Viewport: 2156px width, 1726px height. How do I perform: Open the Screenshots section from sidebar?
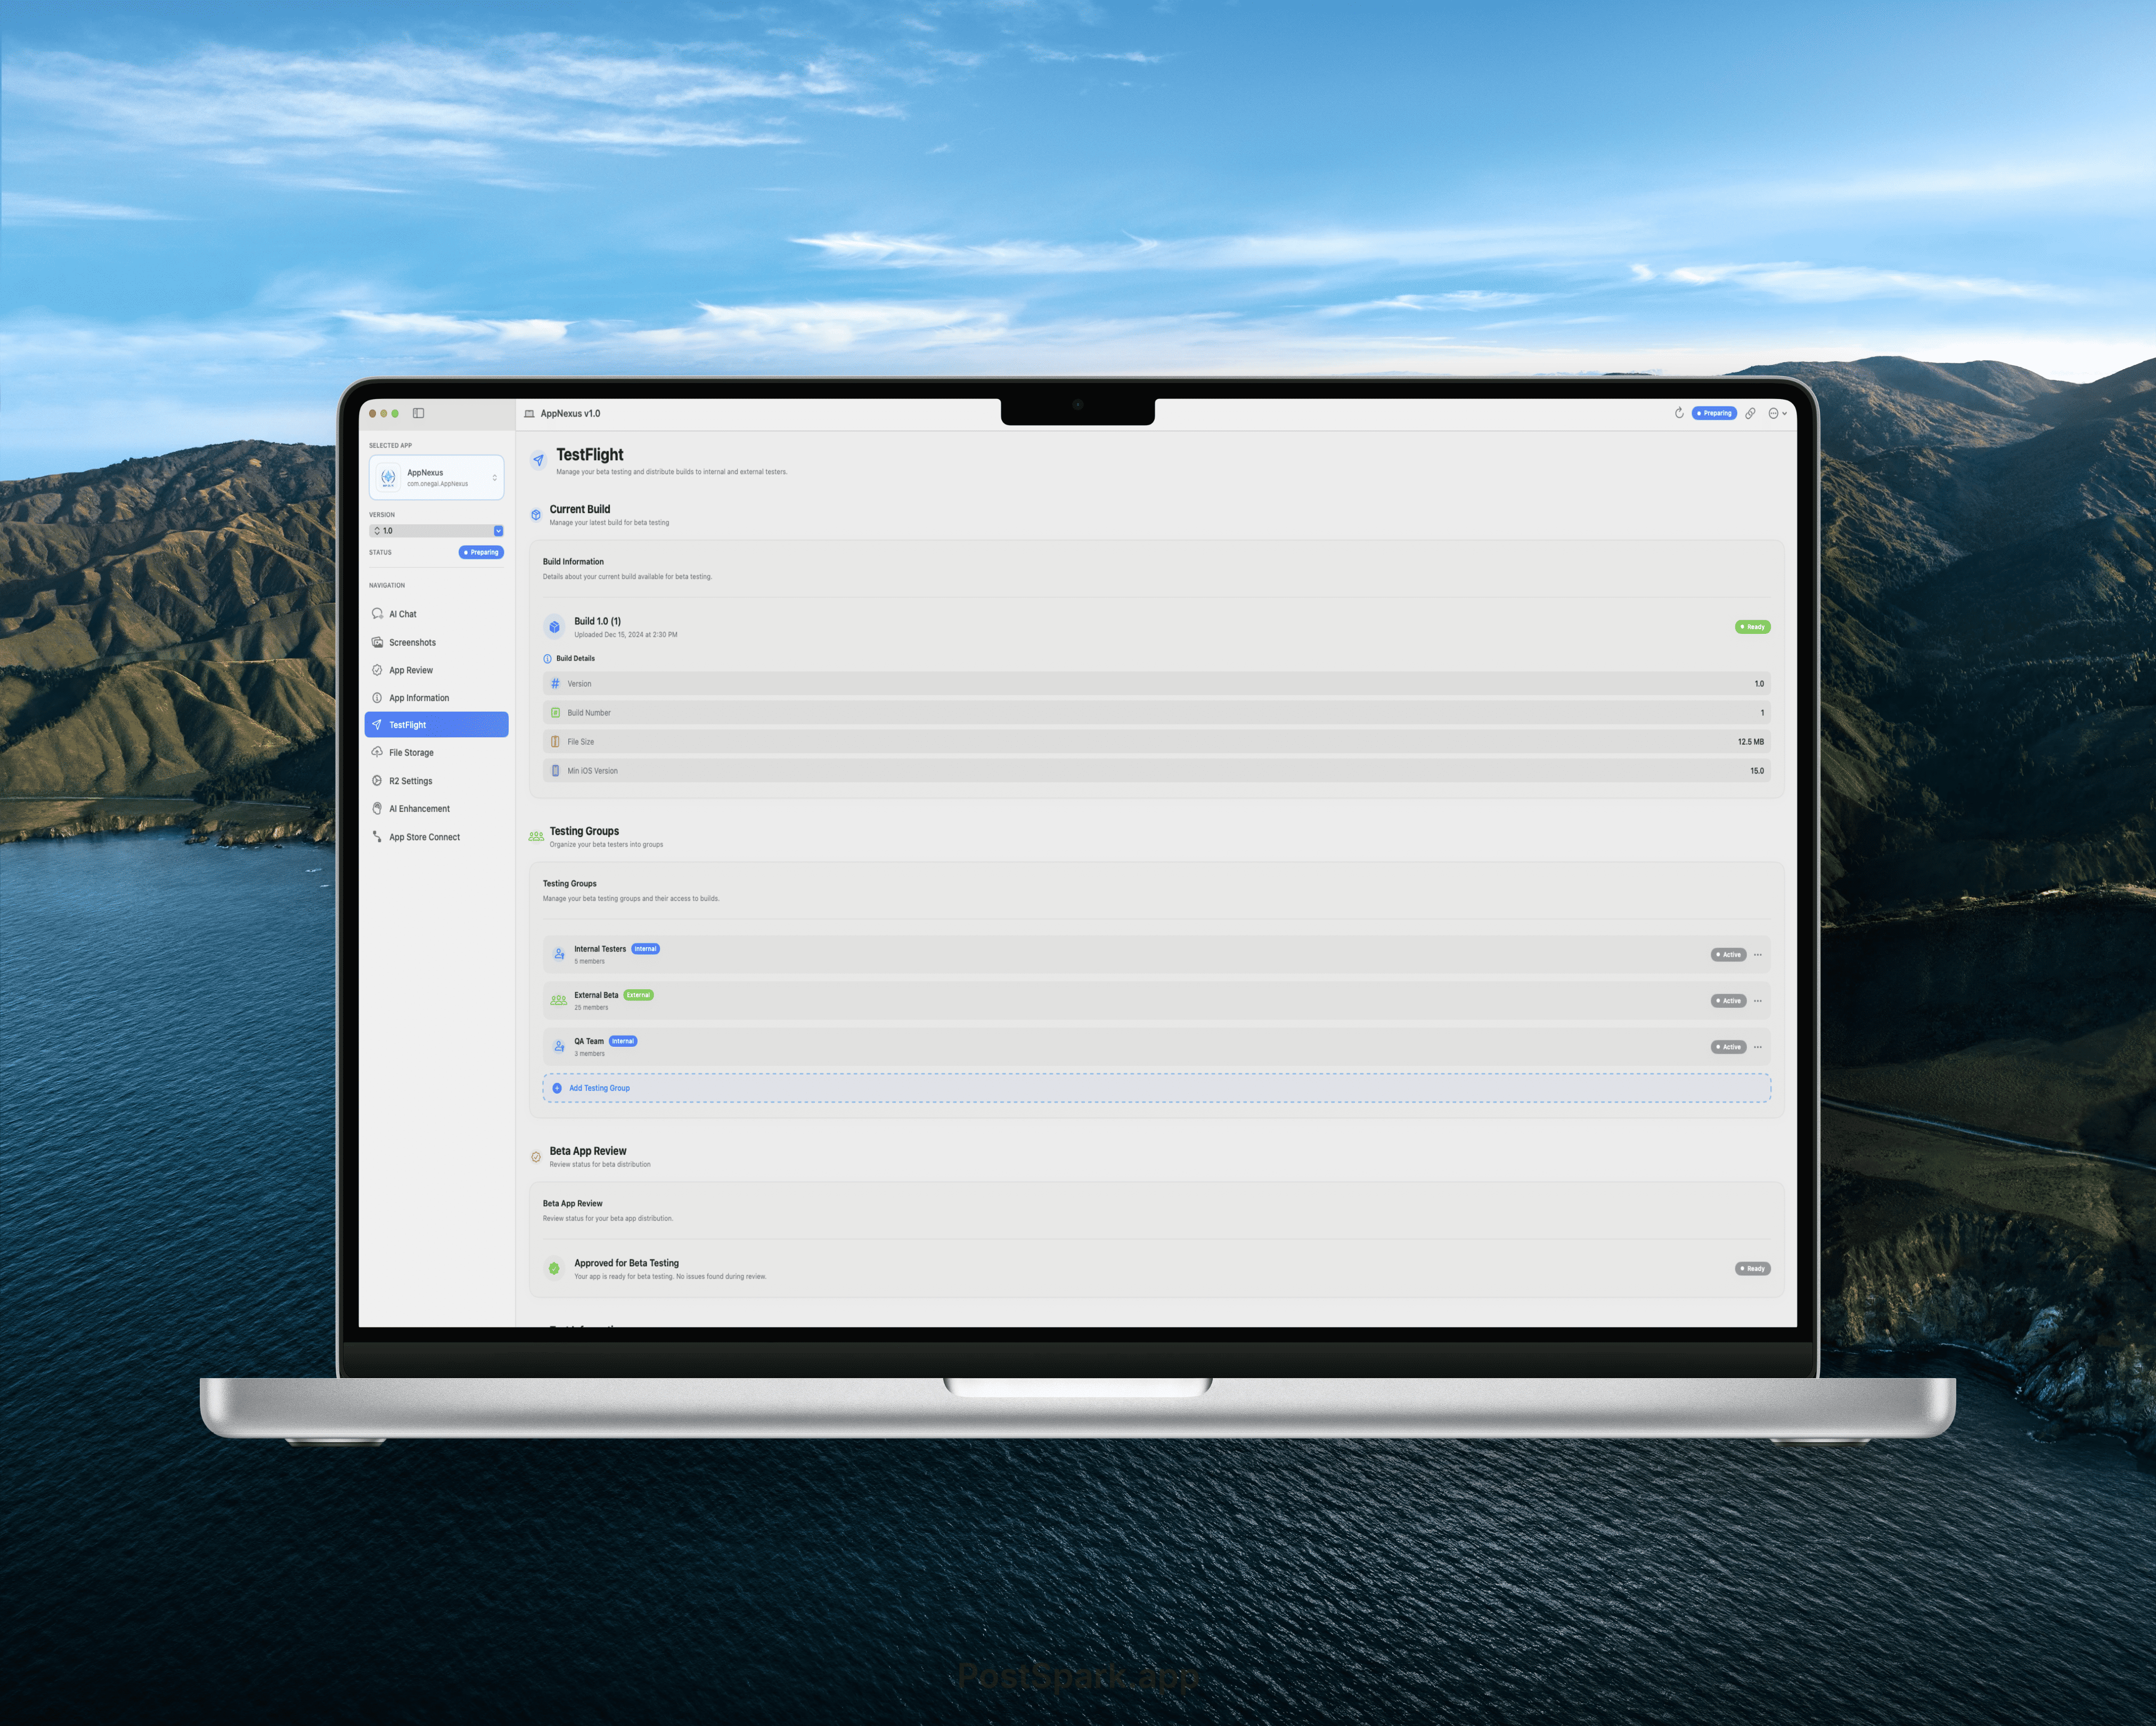click(x=411, y=642)
